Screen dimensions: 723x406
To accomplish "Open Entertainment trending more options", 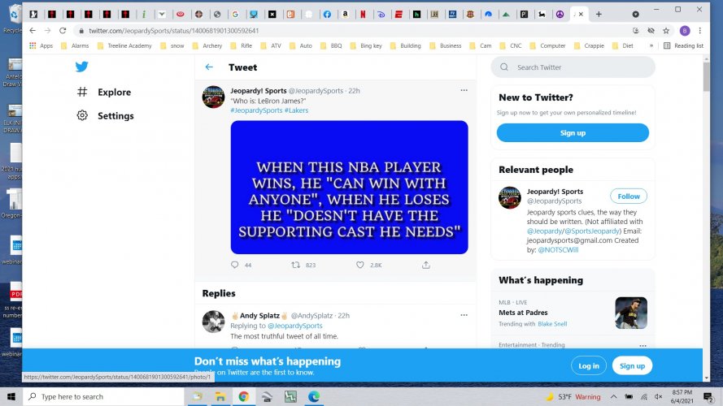I will (x=642, y=345).
